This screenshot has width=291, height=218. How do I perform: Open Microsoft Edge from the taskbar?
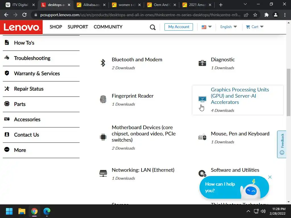pyautogui.click(x=47, y=211)
